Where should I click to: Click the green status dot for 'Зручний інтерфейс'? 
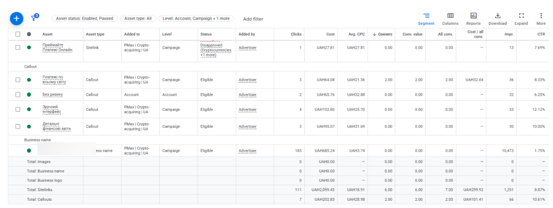click(x=29, y=109)
